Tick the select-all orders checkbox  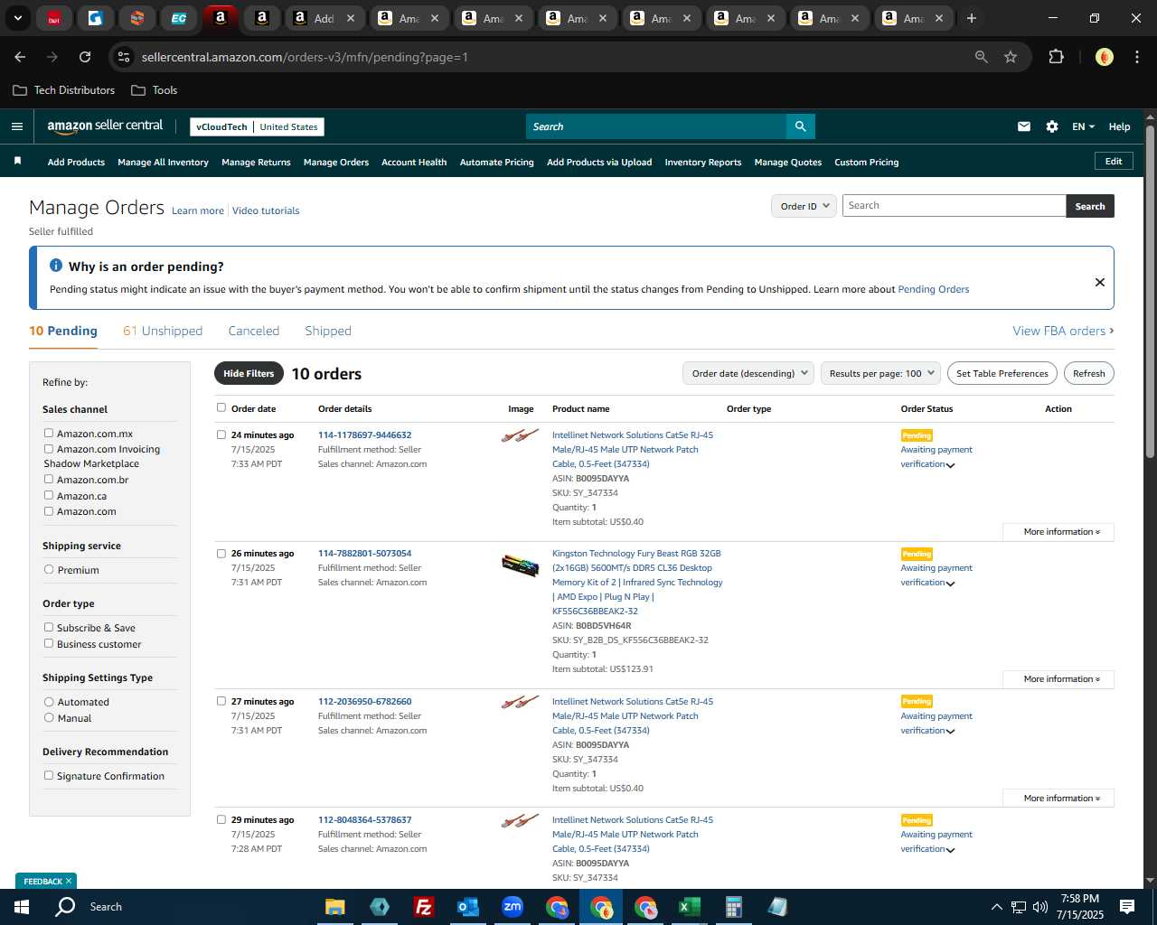[221, 407]
